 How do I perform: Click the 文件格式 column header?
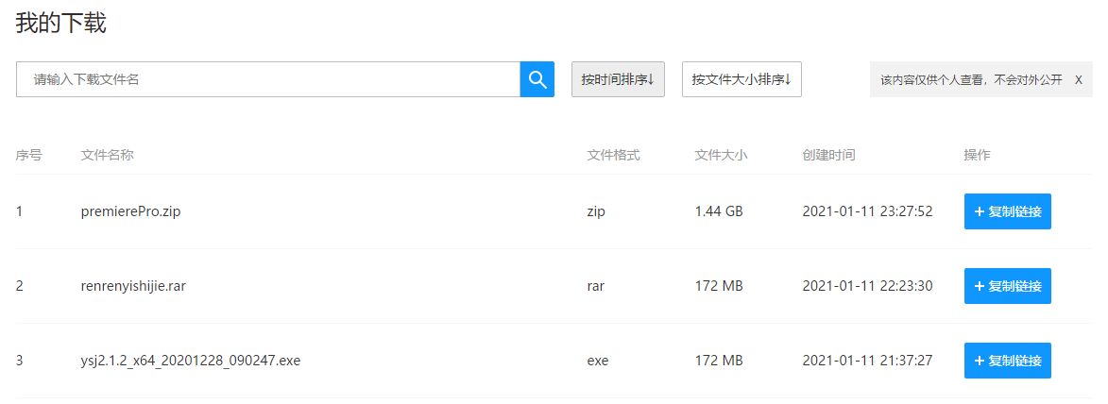[x=613, y=155]
